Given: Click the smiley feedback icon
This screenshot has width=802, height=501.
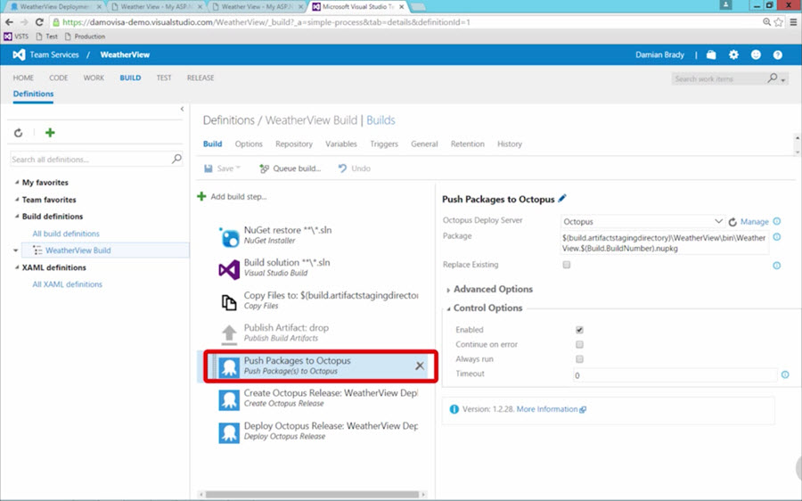Looking at the screenshot, I should coord(756,54).
